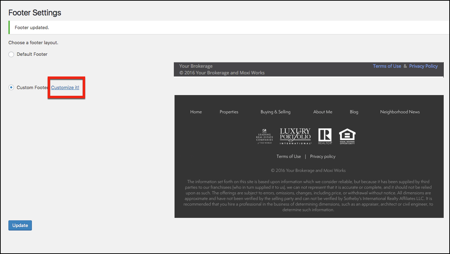Open Home in the custom footer menu
The height and width of the screenshot is (254, 450).
coord(196,112)
